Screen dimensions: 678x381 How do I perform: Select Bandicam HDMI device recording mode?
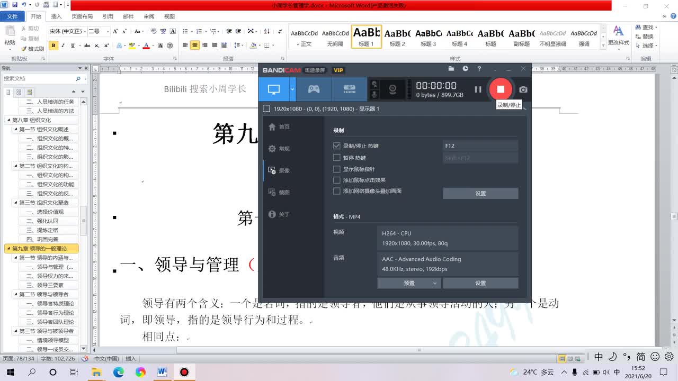(x=349, y=89)
